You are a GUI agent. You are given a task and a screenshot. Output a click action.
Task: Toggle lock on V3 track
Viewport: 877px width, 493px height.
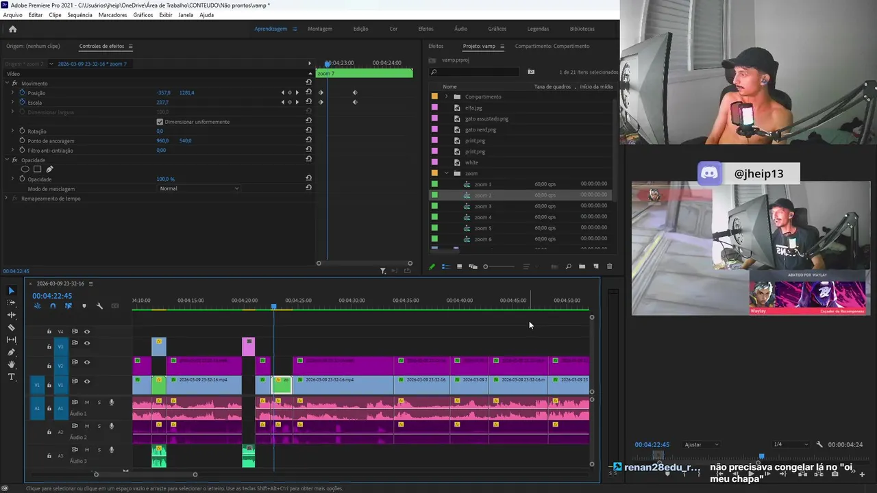tap(49, 346)
